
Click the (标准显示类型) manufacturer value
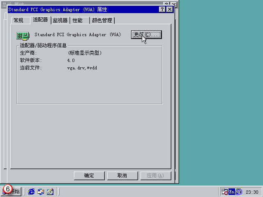(x=85, y=53)
